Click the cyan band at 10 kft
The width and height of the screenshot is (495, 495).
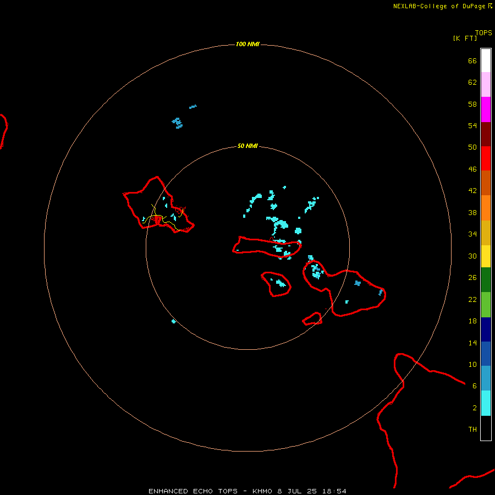pyautogui.click(x=486, y=403)
